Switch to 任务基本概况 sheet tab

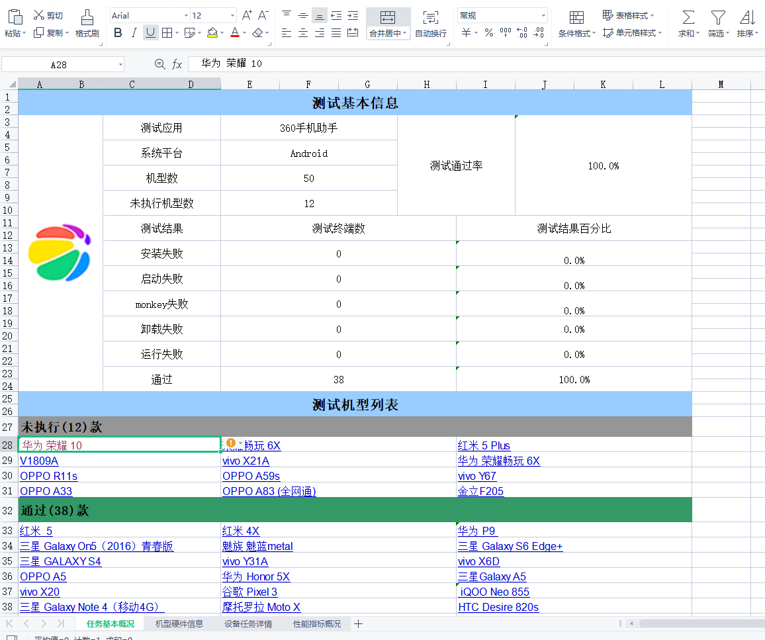[111, 624]
